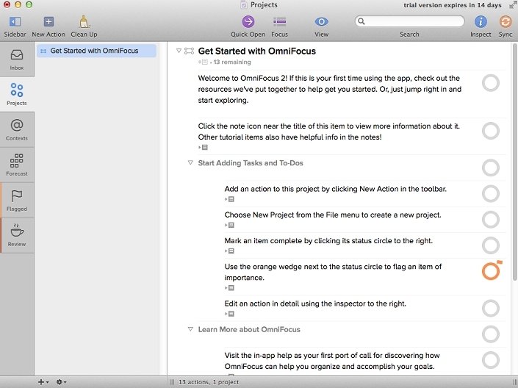518x388 pixels.
Task: Click the vertical scrollbar in outline
Action: [x=515, y=162]
